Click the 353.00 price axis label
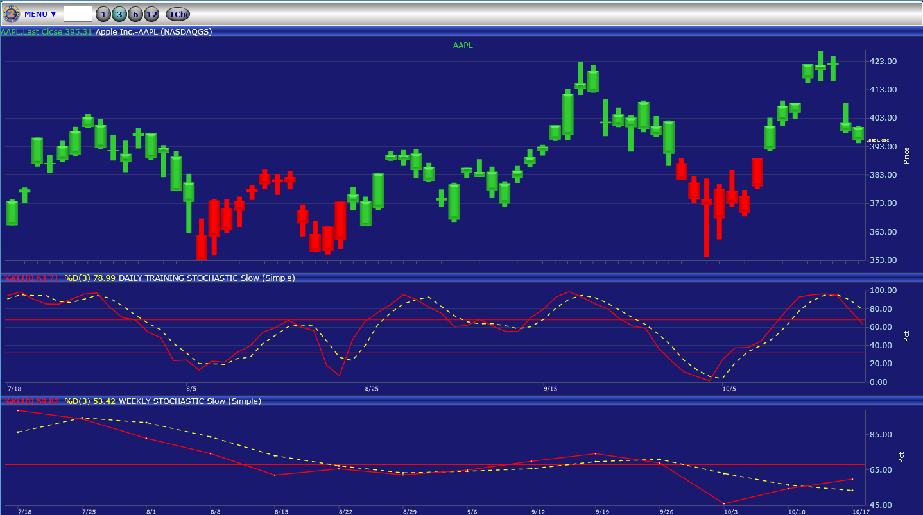Image resolution: width=923 pixels, height=515 pixels. click(883, 260)
